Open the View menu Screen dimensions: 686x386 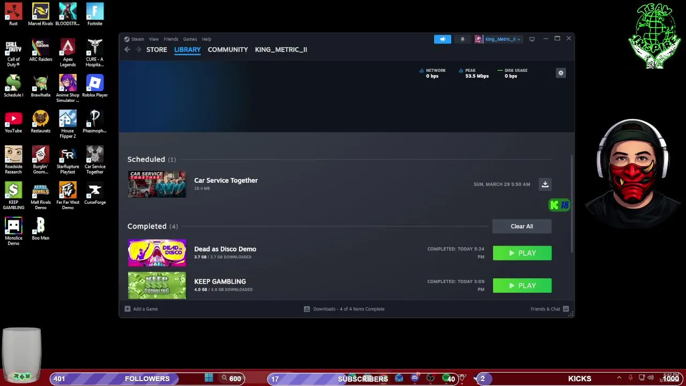154,39
